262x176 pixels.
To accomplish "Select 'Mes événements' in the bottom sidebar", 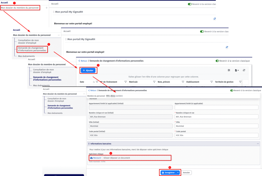I will click(55, 113).
